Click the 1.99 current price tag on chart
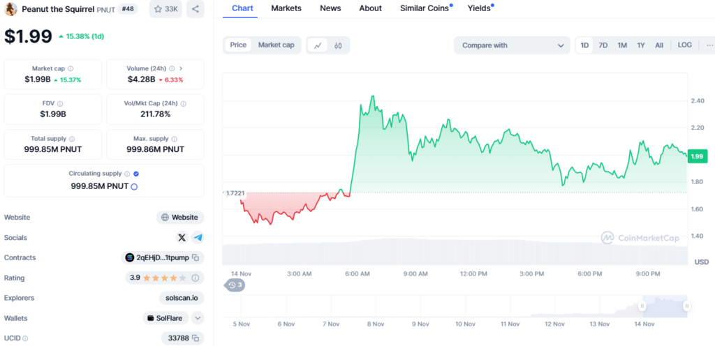The width and height of the screenshot is (715, 346). pos(698,157)
